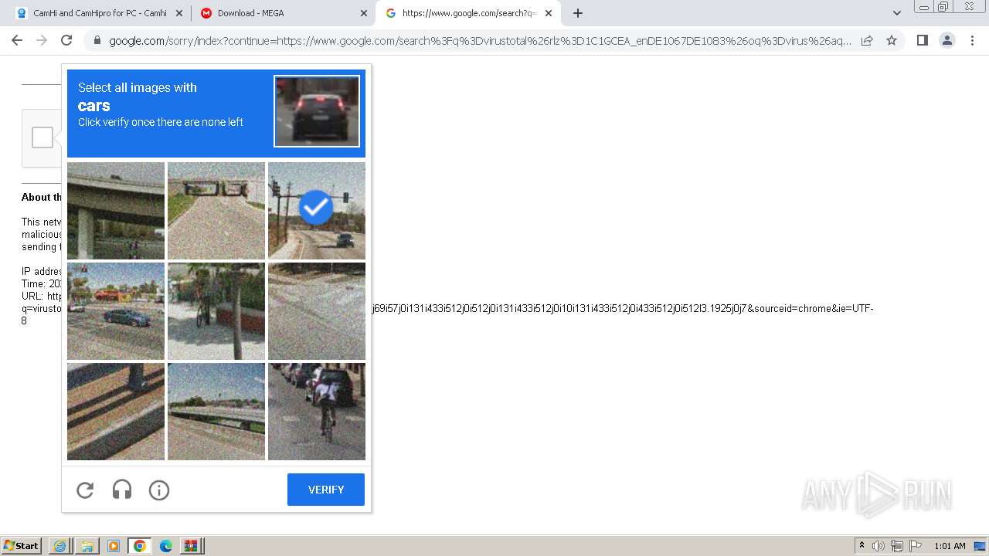
Task: Launch Internet Explorer from taskbar
Action: pos(59,546)
